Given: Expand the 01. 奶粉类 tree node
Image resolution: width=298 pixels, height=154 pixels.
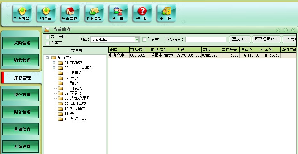Looking at the screenshot, I should 54,63.
